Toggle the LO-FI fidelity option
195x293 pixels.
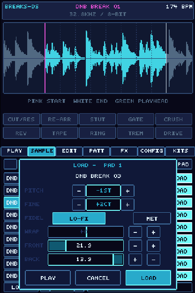click(x=79, y=218)
